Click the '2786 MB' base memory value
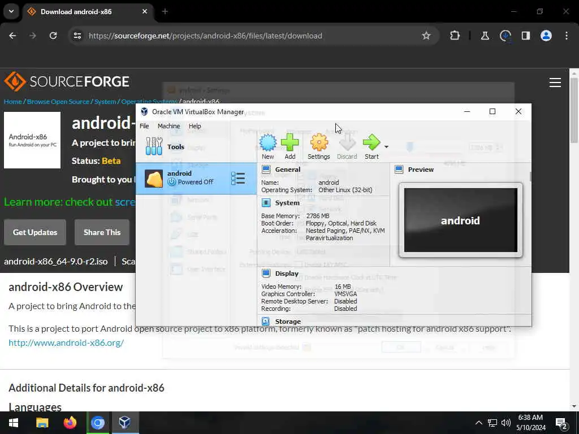The width and height of the screenshot is (579, 434). click(318, 216)
